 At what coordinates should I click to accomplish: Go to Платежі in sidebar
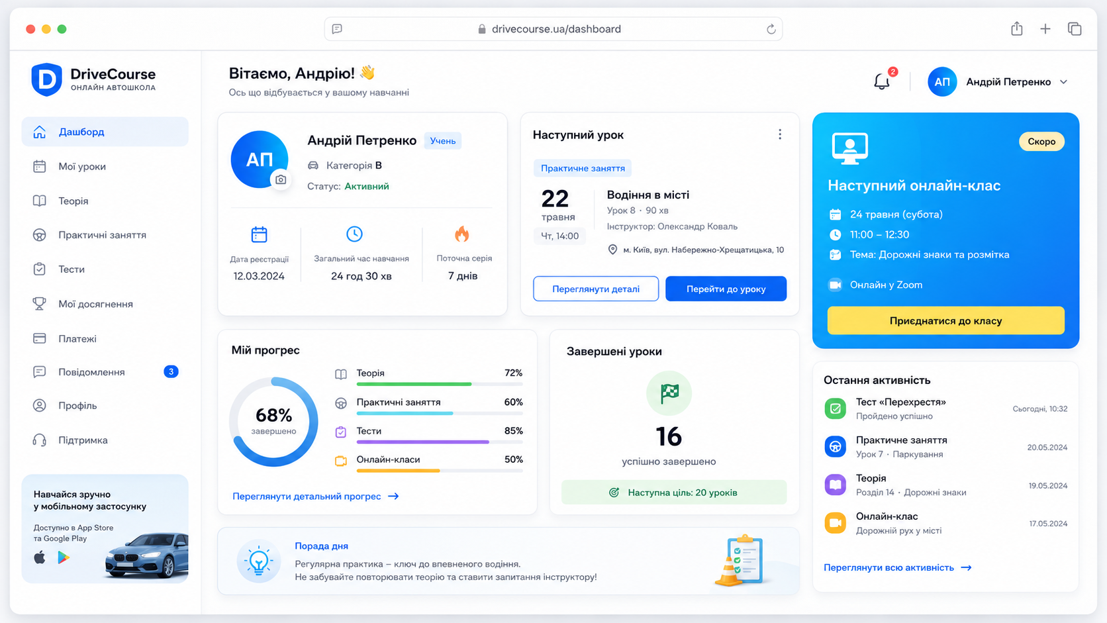[x=105, y=338]
